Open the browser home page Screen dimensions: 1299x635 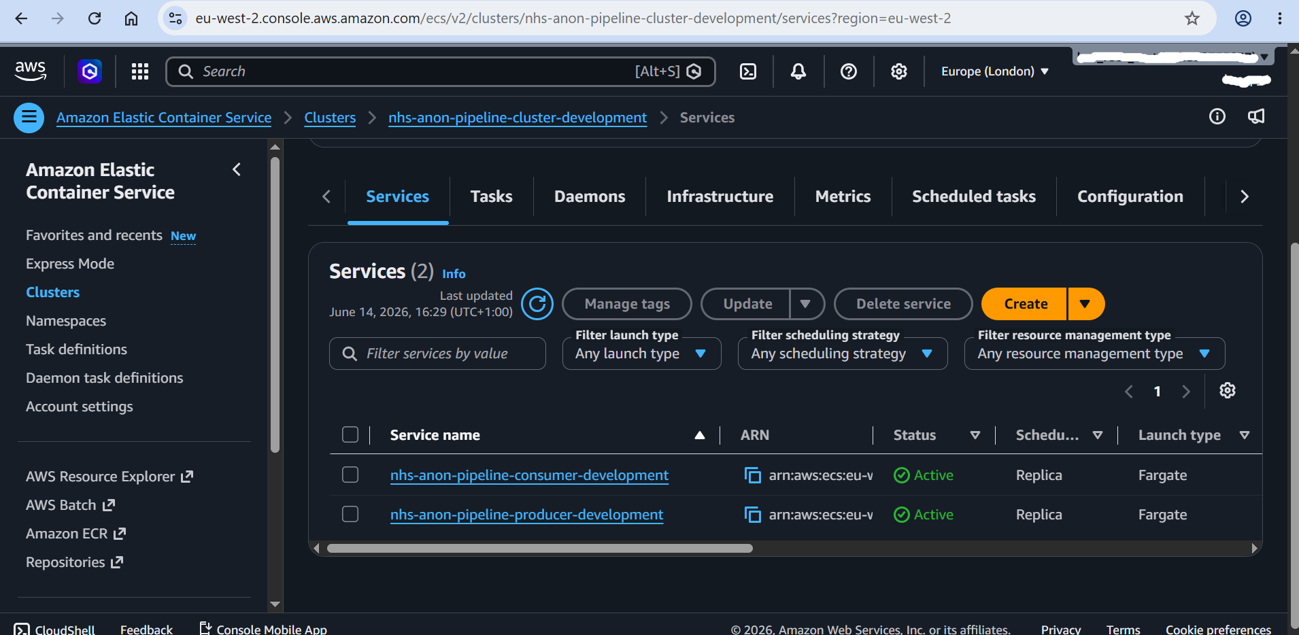click(131, 18)
